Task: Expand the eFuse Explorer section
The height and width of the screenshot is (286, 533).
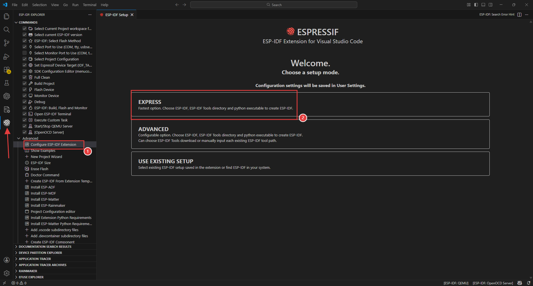Action: [x=31, y=277]
